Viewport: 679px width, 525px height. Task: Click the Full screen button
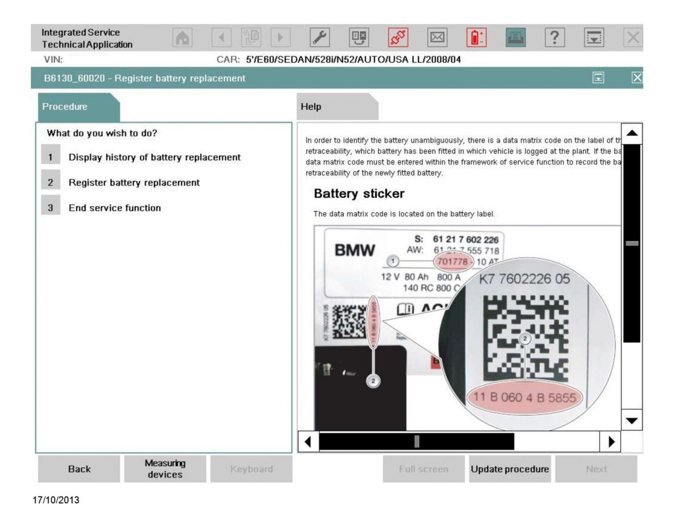coord(424,469)
